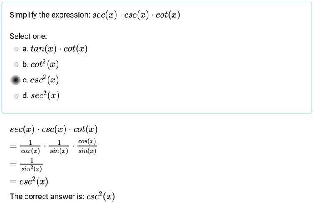Choose the radio circle beside option b
Image resolution: width=314 pixels, height=205 pixels.
[x=16, y=65]
